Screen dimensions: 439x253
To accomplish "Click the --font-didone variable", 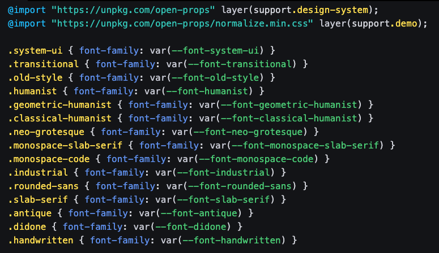I will click(x=191, y=227).
